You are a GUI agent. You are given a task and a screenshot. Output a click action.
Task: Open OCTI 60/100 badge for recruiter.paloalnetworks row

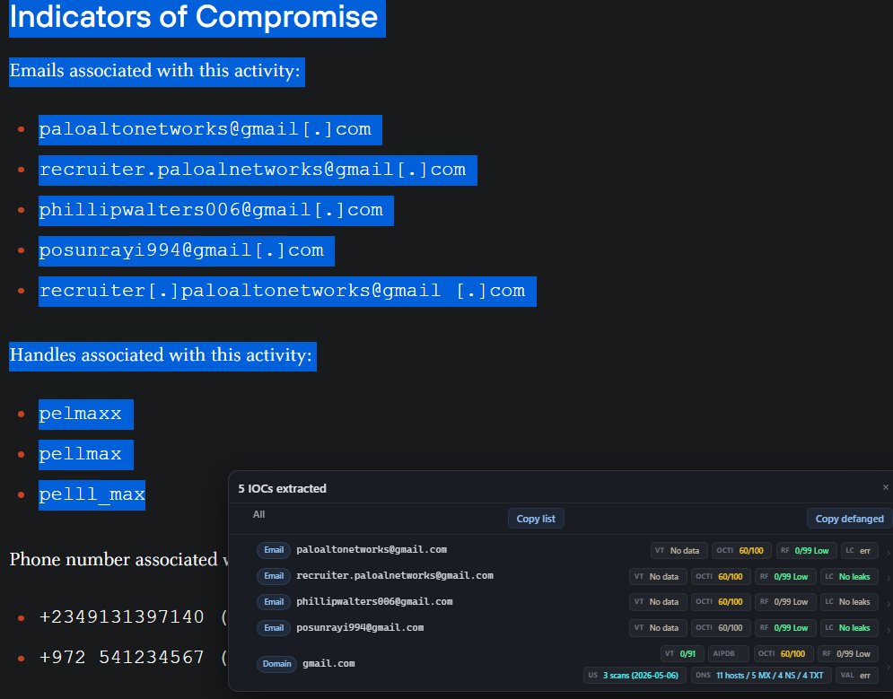[721, 577]
